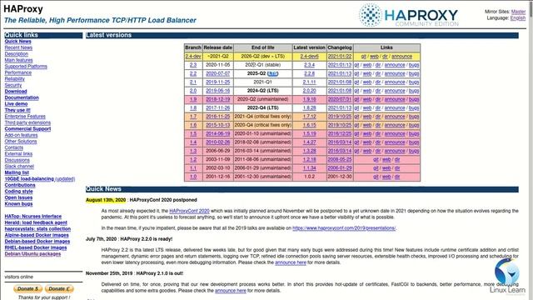Open haproxyconf.com 2019 presentations URL
Viewport: 533px width, 300px height.
(x=344, y=228)
